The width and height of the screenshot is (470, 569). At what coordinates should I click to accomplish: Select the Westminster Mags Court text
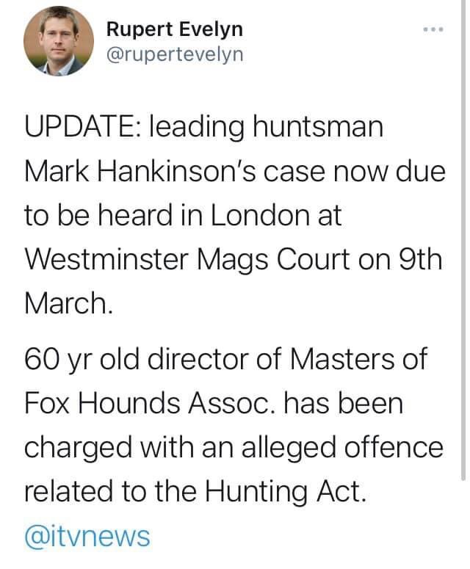(187, 259)
